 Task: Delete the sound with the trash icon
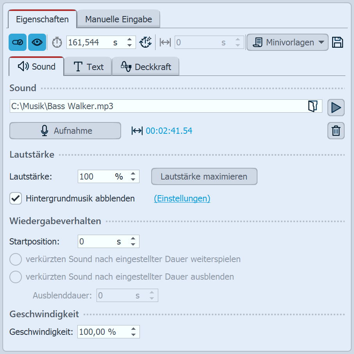(x=336, y=130)
